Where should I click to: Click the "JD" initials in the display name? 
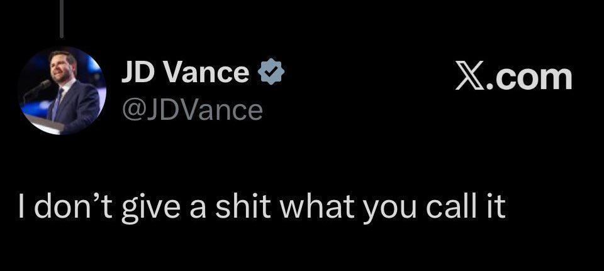pos(140,72)
